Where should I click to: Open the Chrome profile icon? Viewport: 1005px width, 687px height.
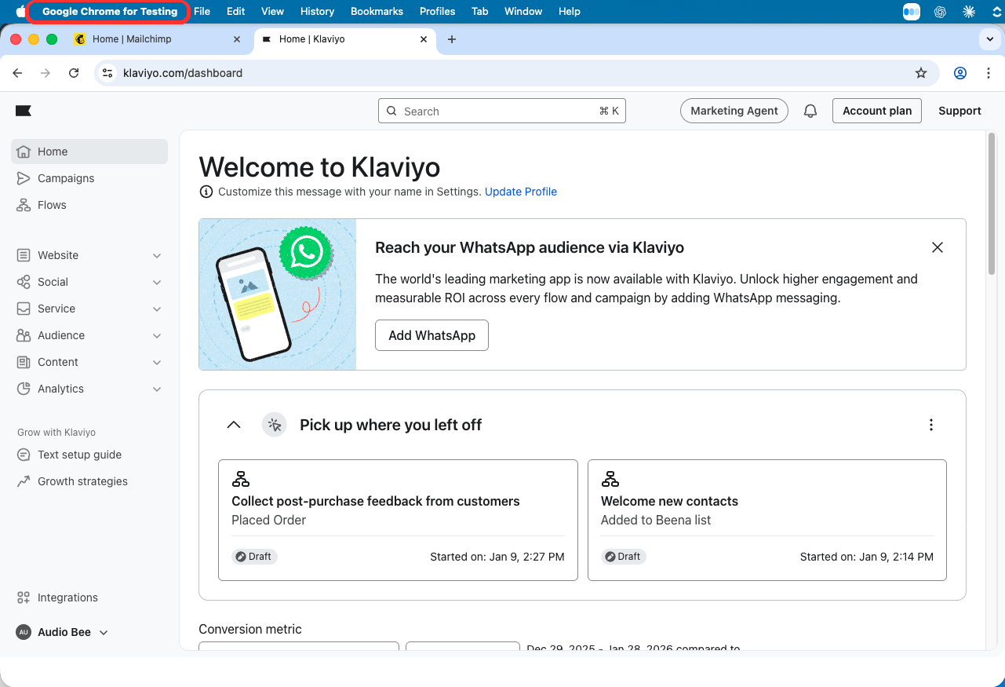[959, 72]
